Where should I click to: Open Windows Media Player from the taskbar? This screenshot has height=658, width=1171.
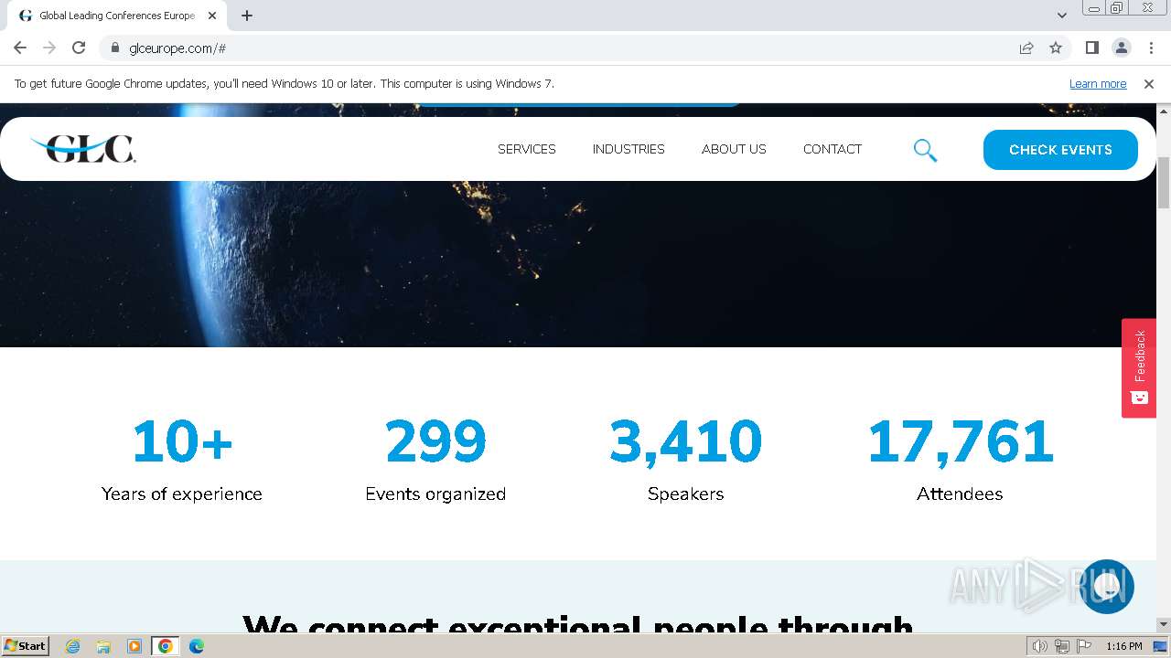coord(134,646)
